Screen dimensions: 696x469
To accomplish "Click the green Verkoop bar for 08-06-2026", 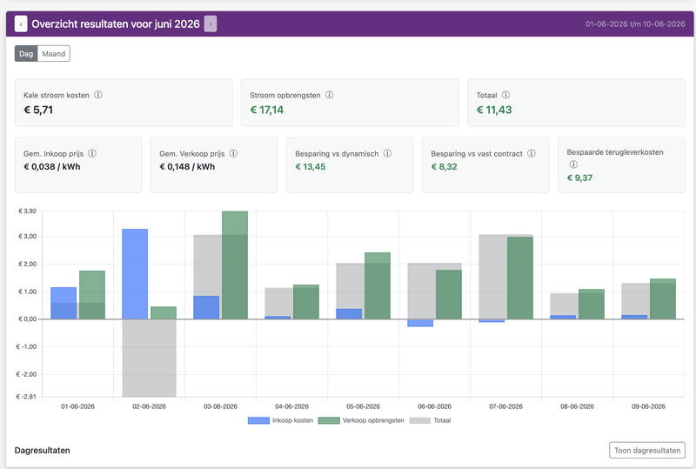I will [592, 305].
